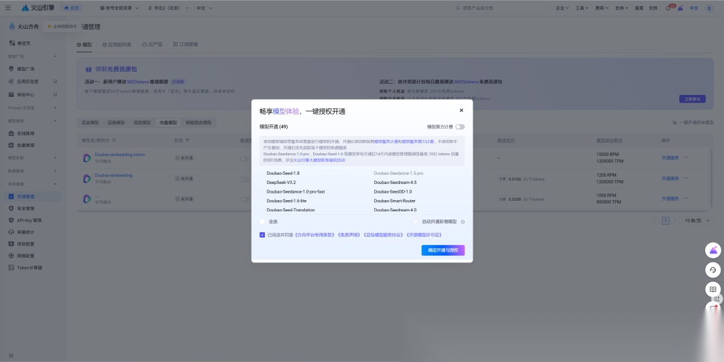Image resolution: width=724 pixels, height=362 pixels.
Task: Switch to the 订阅套餐 tab
Action: (186, 45)
